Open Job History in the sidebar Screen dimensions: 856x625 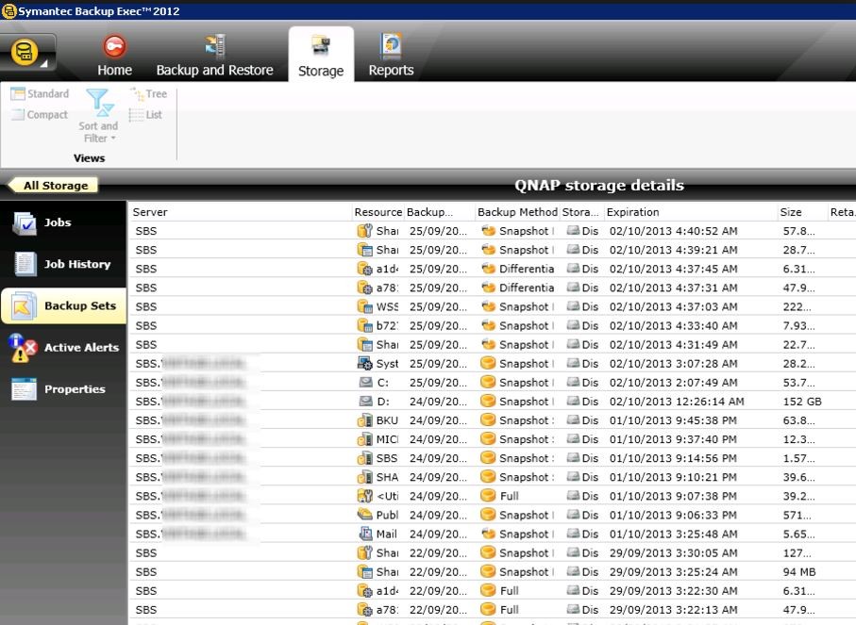63,264
